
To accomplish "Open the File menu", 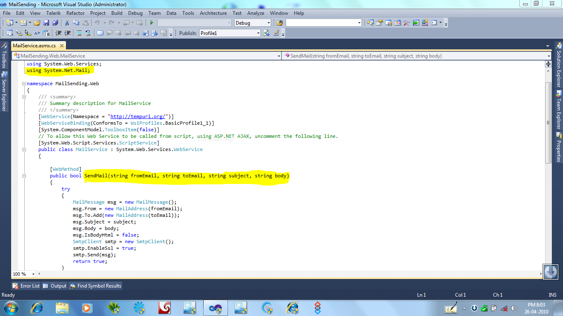I will click(x=7, y=13).
